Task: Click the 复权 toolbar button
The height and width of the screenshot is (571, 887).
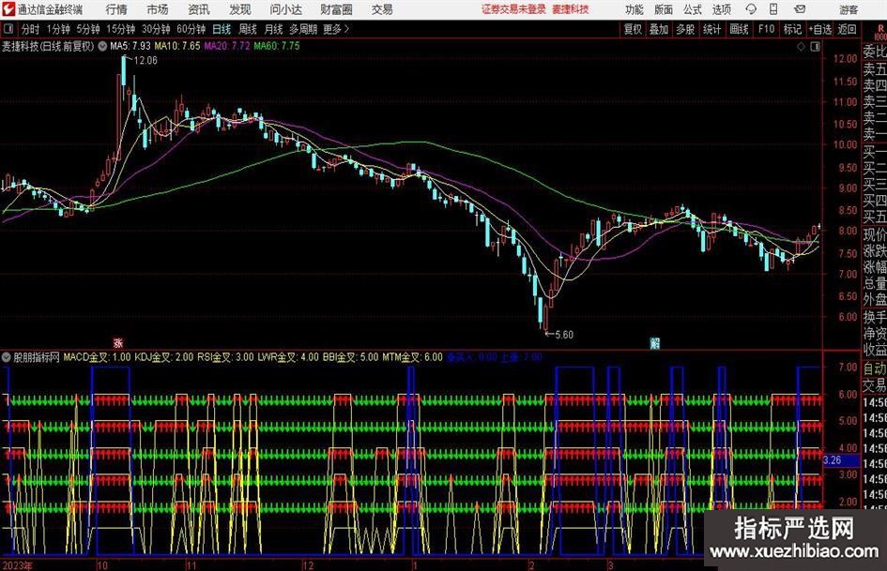Action: 633,29
